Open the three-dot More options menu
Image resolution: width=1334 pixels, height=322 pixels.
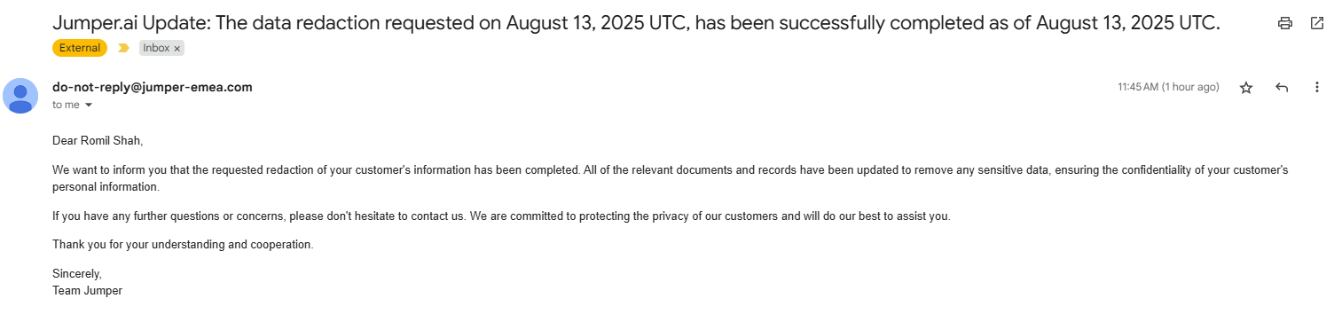pos(1317,87)
